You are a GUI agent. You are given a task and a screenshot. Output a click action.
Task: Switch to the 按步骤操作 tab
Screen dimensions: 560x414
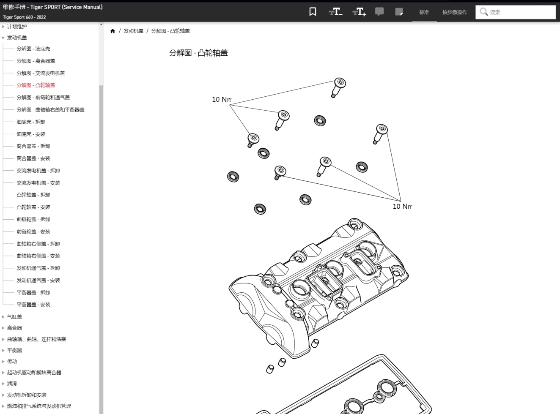tap(454, 12)
